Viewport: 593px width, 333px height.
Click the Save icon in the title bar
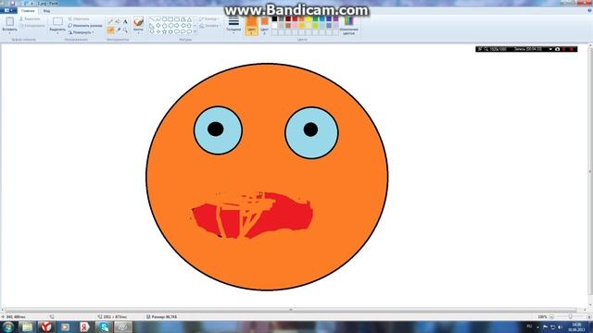coord(12,3)
